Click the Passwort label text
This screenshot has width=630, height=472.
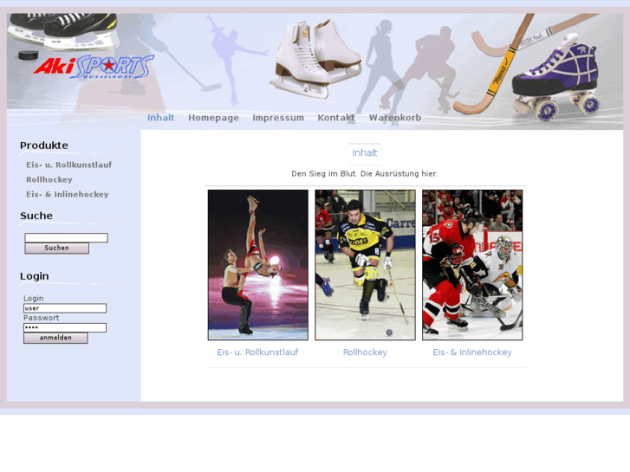[41, 318]
